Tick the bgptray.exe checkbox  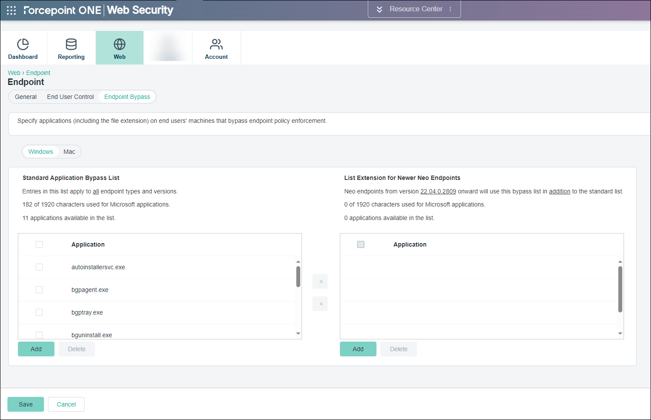(x=39, y=312)
